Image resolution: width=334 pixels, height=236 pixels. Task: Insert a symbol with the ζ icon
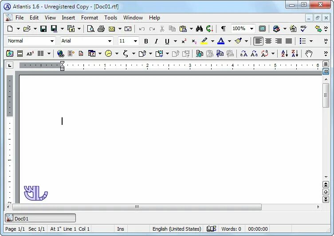coord(126,54)
